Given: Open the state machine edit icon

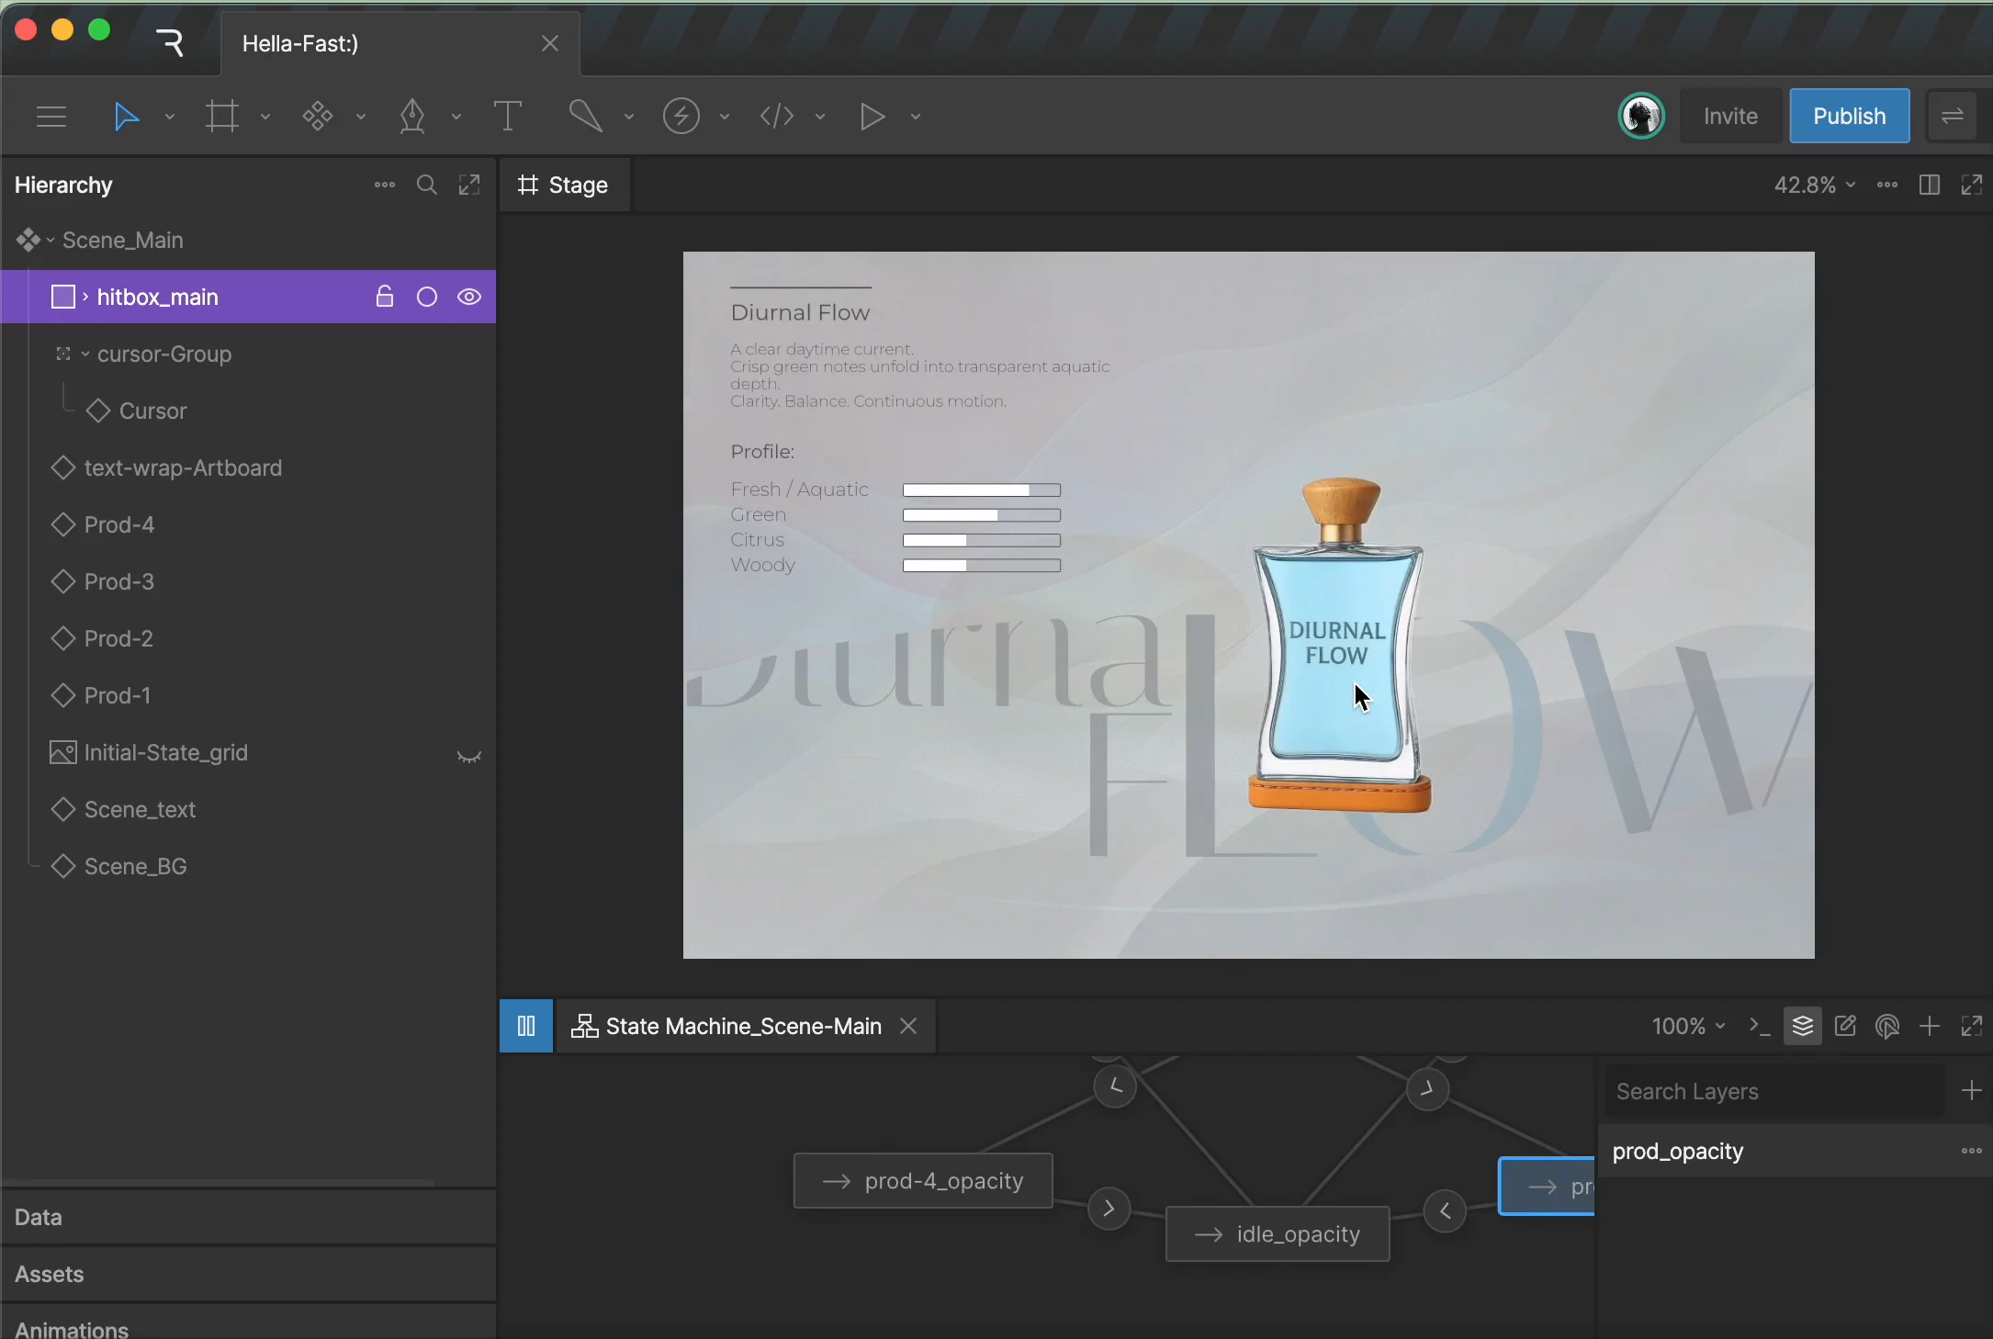Looking at the screenshot, I should 1845,1026.
